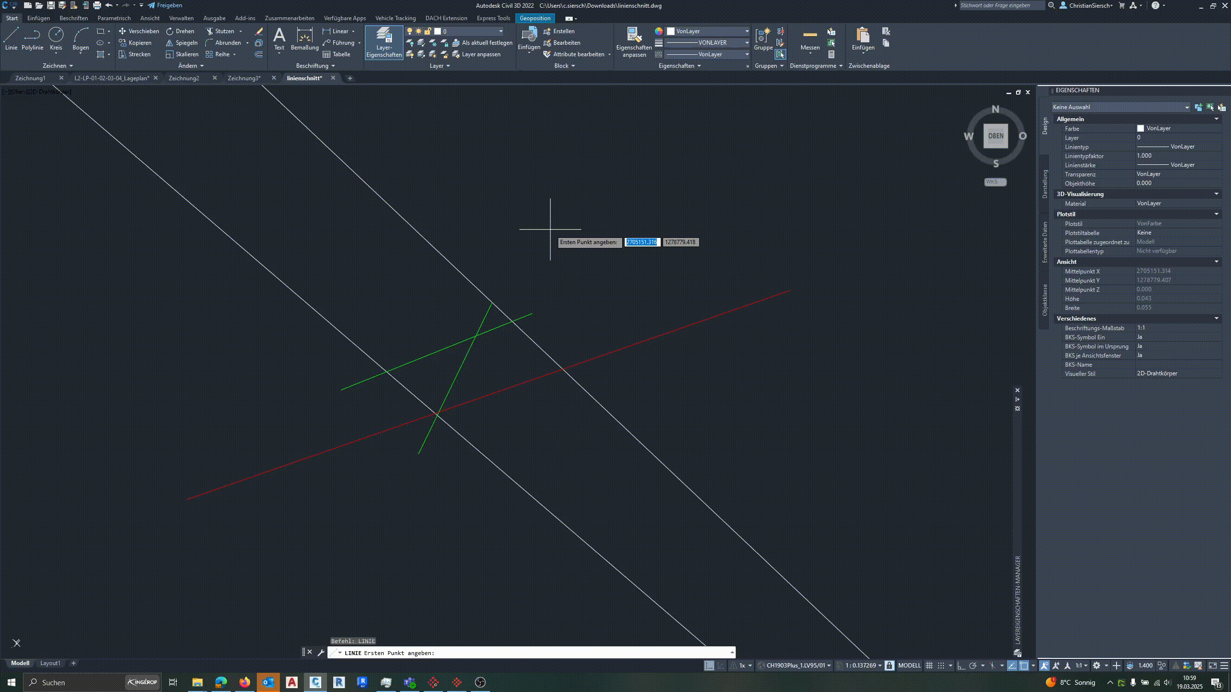This screenshot has width=1231, height=692.
Task: Open the Text annotation tool
Action: pos(279,38)
